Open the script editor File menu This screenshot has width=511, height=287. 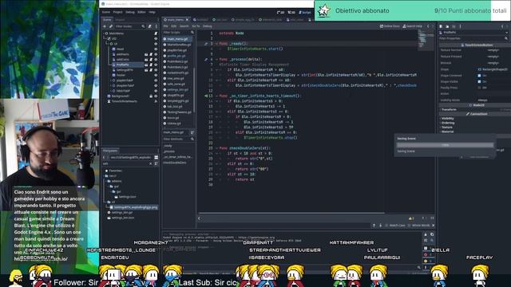(x=166, y=26)
